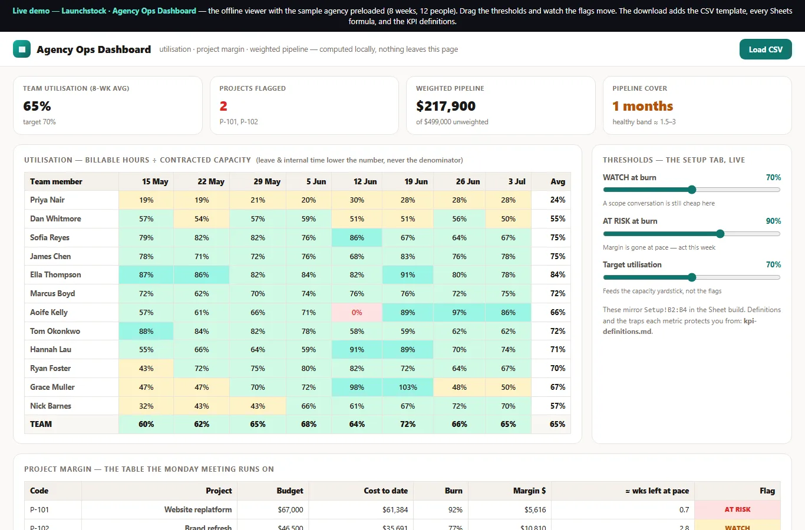Click the Weighted Pipeline $217,900 card
Image resolution: width=805 pixels, height=530 pixels.
[500, 105]
